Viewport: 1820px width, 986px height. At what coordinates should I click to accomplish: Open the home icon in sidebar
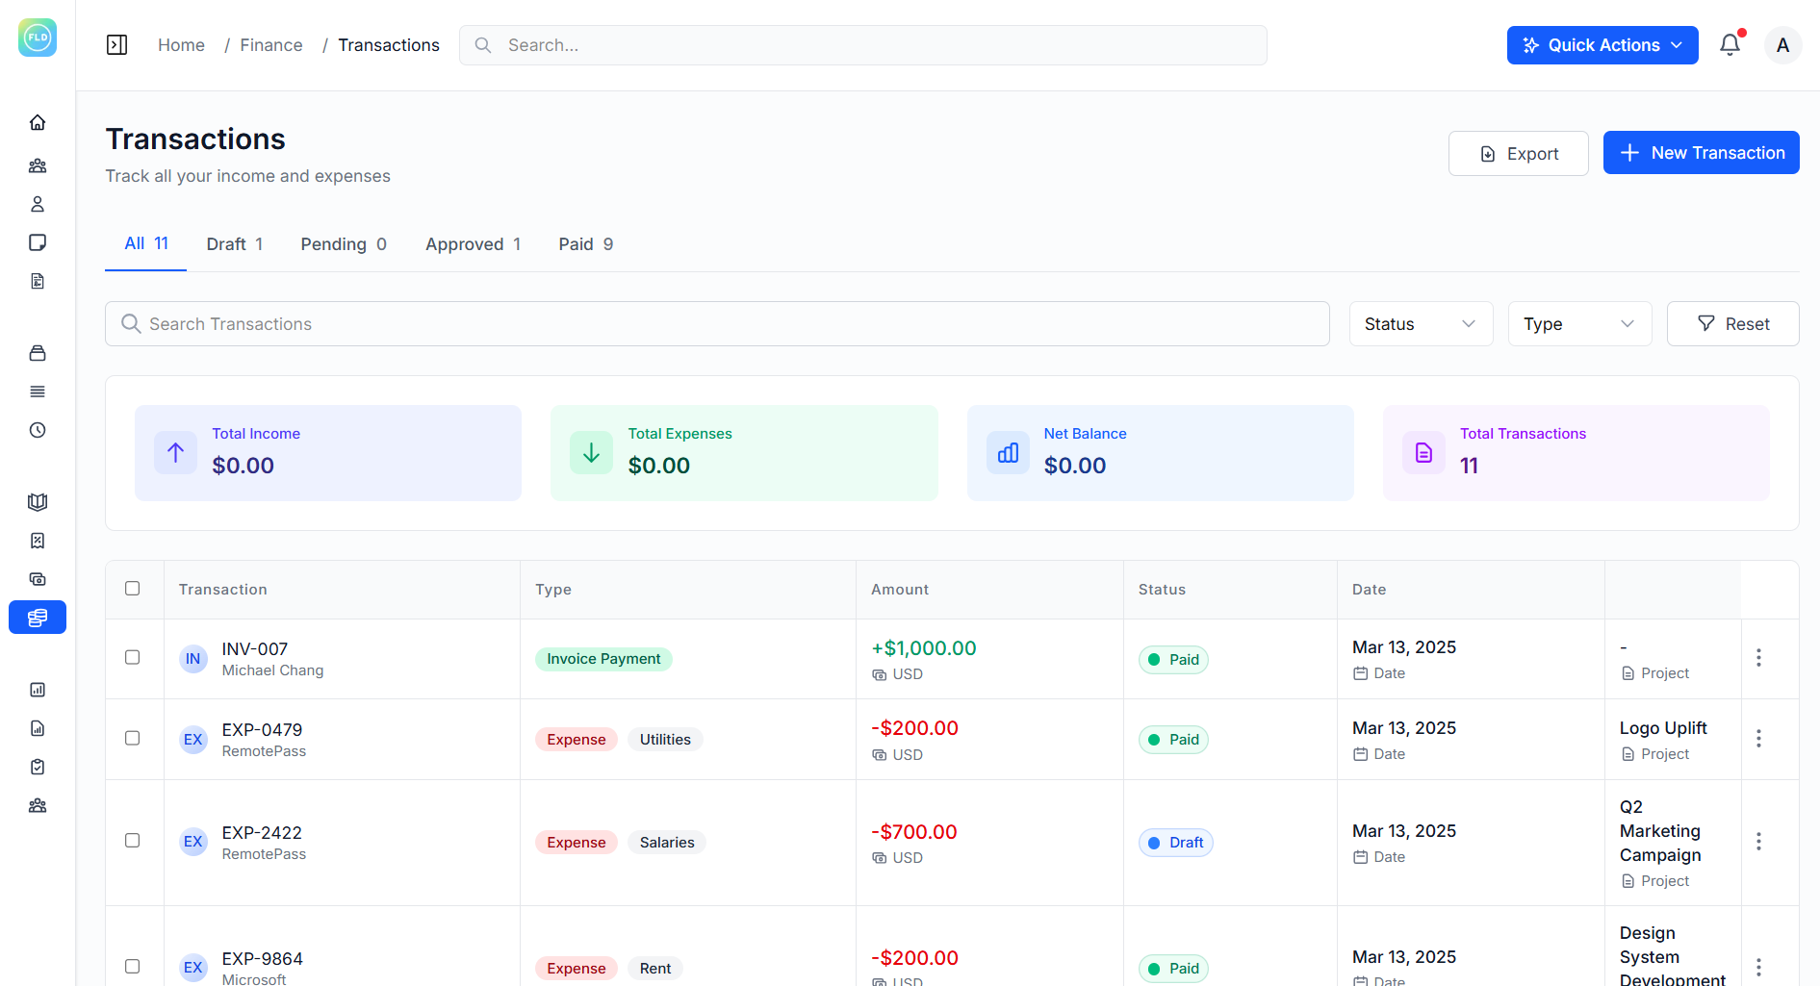[x=38, y=122]
